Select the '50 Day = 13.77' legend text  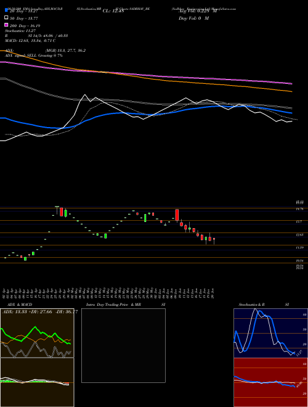(x=23, y=18)
